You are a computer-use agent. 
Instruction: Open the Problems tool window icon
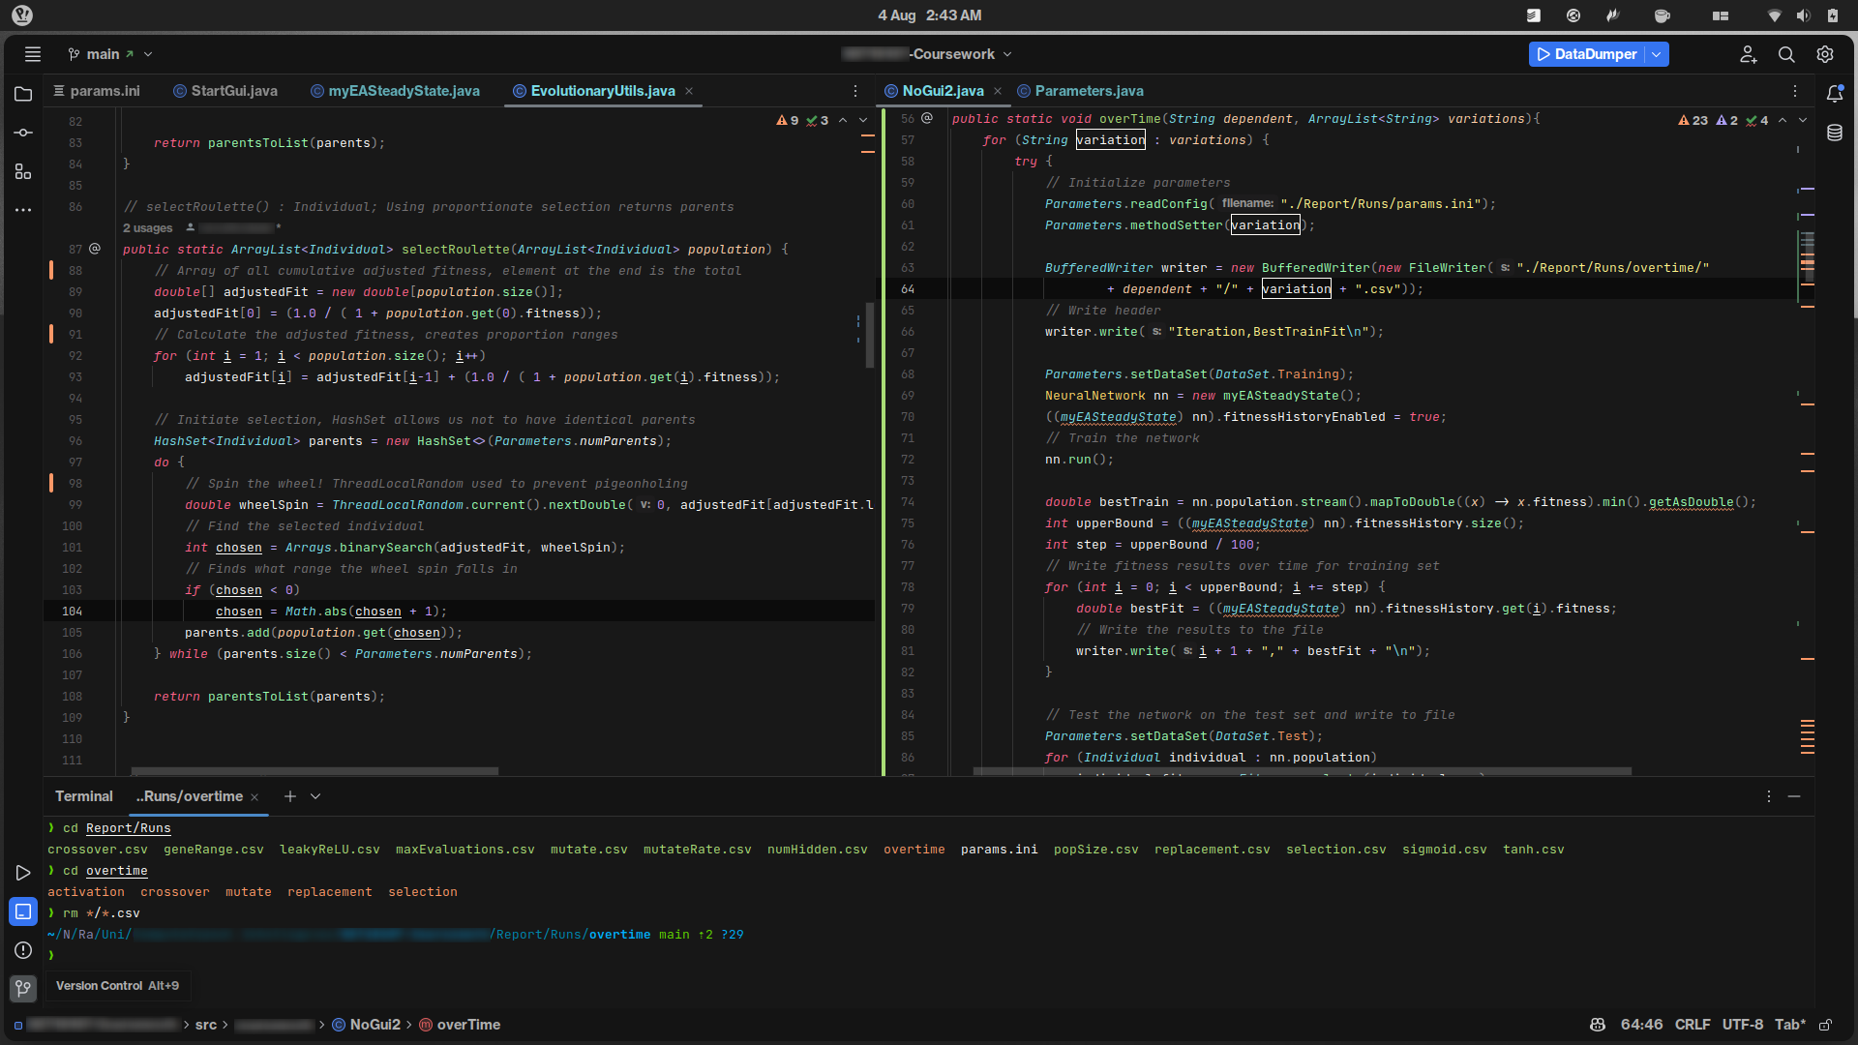tap(23, 950)
